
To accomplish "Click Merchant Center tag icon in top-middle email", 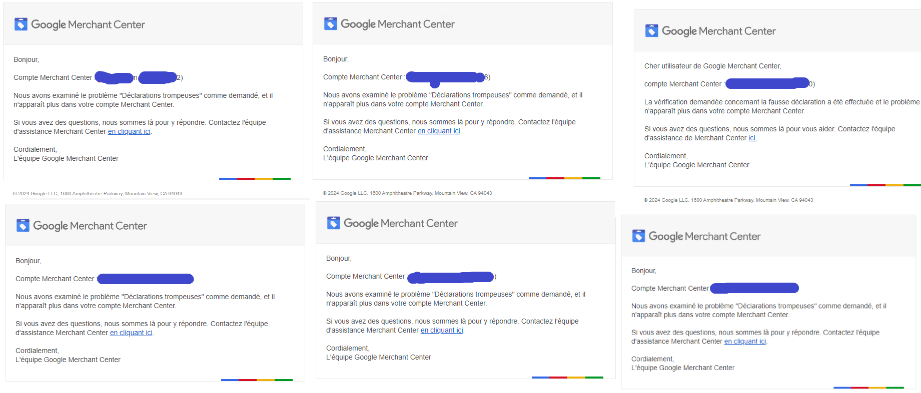I will click(x=331, y=23).
